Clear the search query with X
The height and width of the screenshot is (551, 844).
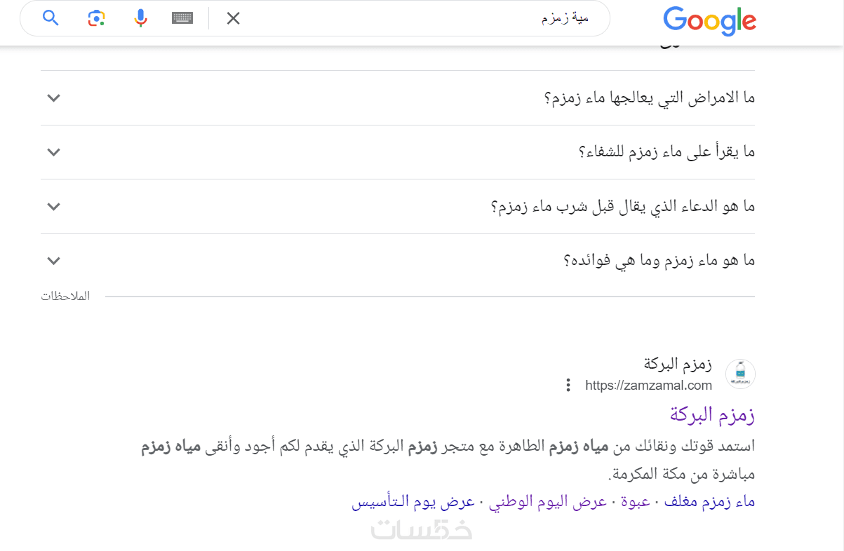click(234, 18)
